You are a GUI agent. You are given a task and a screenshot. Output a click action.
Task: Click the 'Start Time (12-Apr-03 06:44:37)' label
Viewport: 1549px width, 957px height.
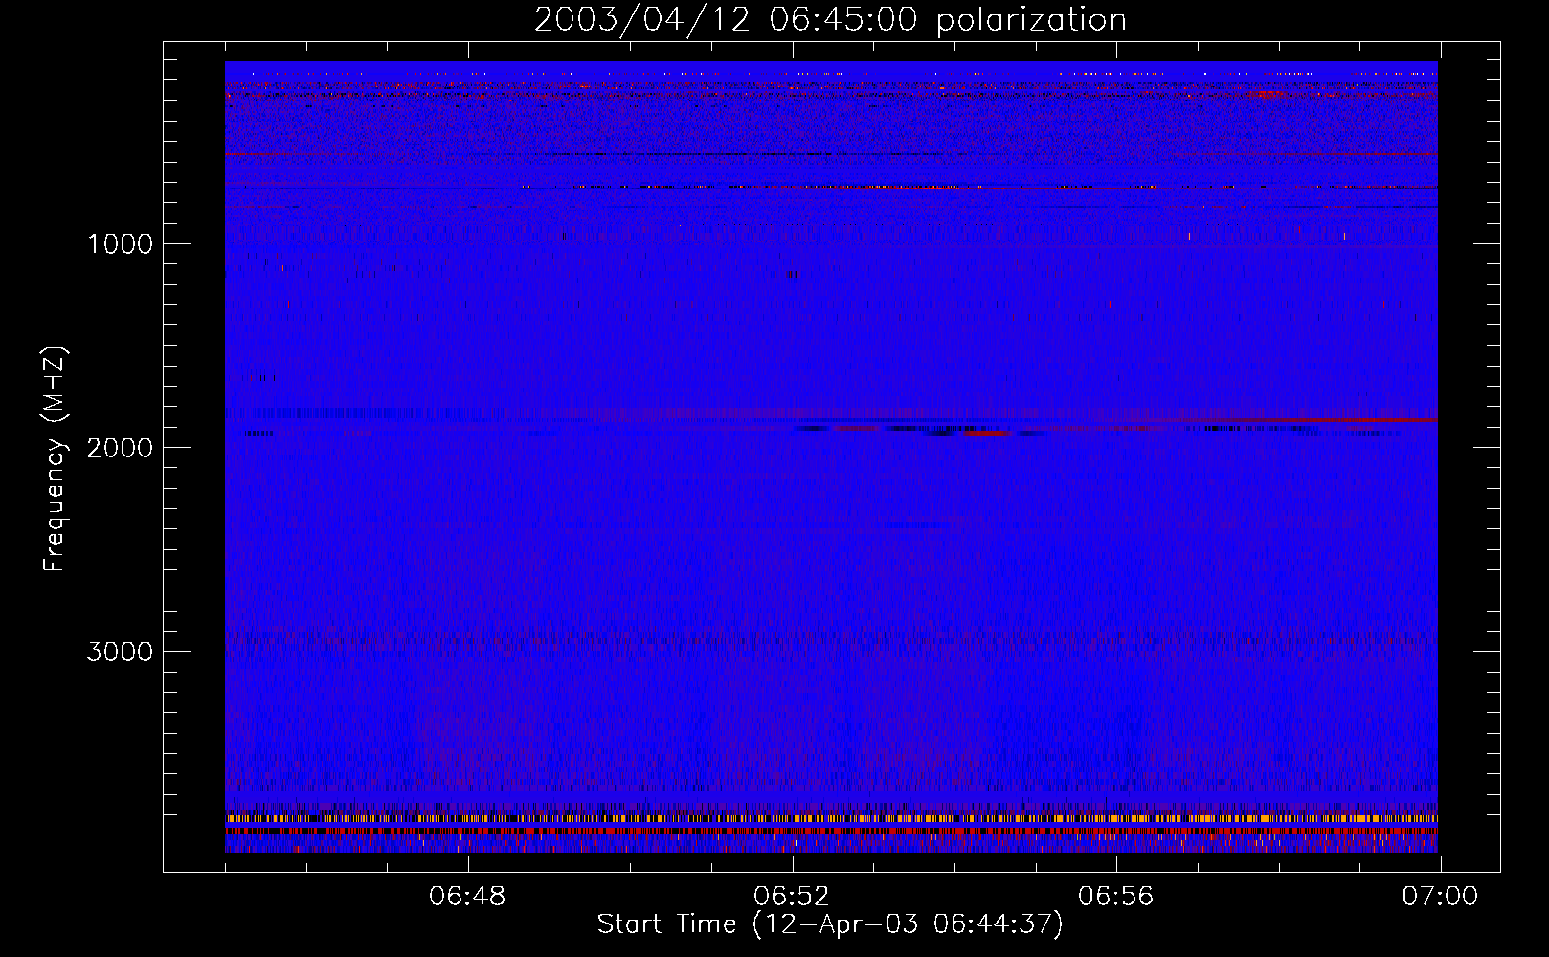pyautogui.click(x=830, y=924)
